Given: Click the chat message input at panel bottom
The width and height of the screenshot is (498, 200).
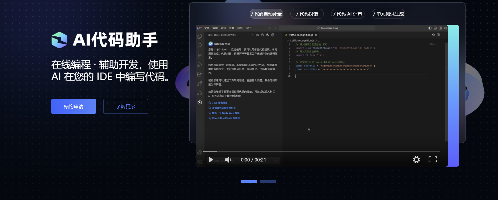Looking at the screenshot, I should click(x=243, y=161).
